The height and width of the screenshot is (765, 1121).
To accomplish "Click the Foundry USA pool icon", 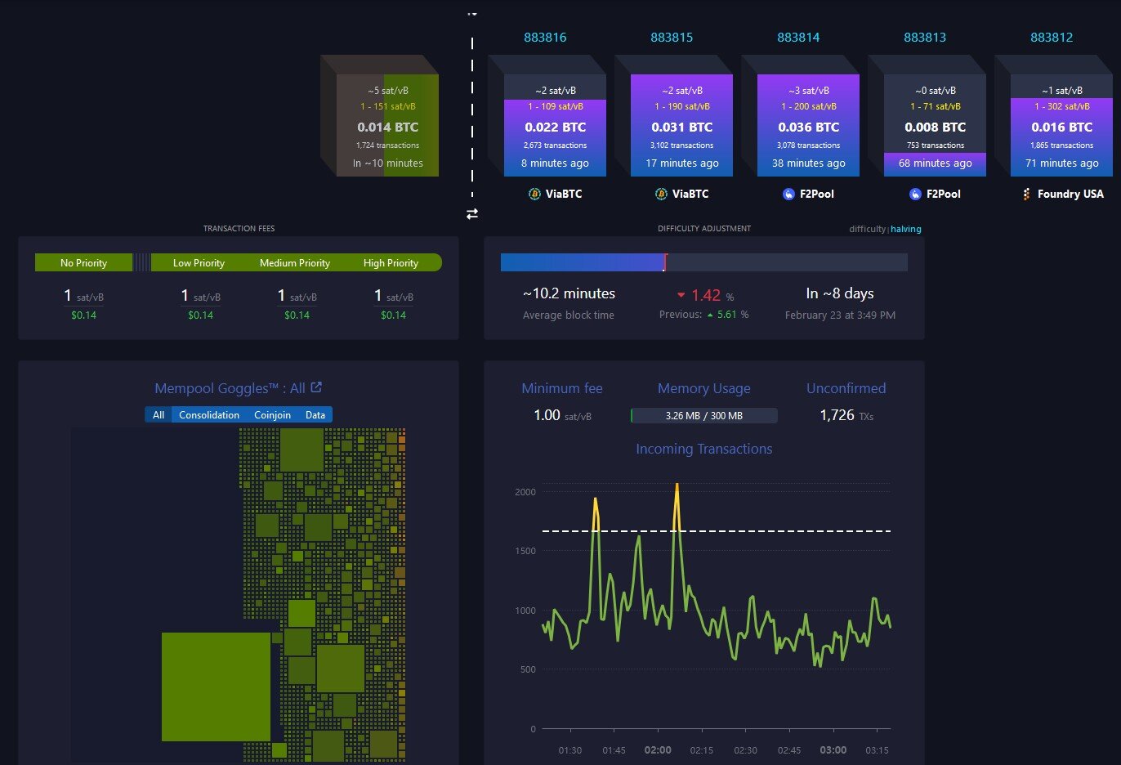I will tap(1027, 194).
